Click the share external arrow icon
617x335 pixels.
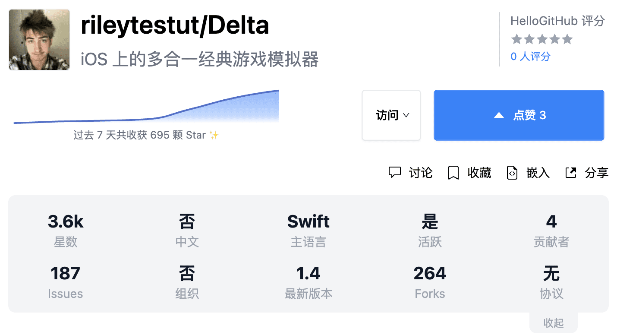coord(571,173)
